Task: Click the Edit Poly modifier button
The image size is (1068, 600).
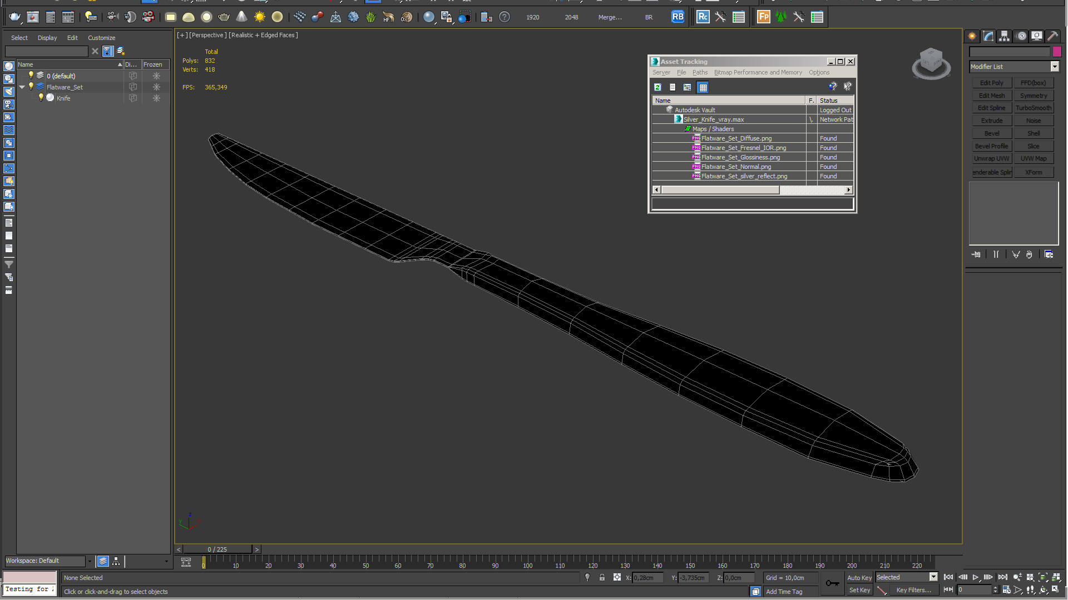Action: (992, 83)
